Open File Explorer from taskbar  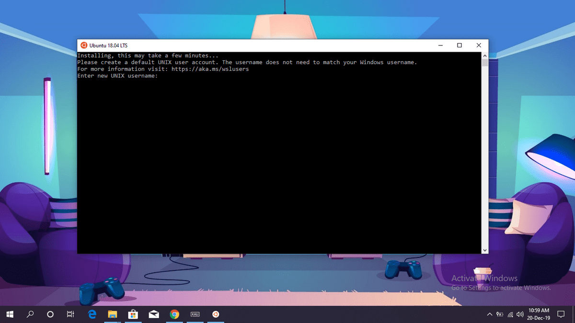point(113,314)
